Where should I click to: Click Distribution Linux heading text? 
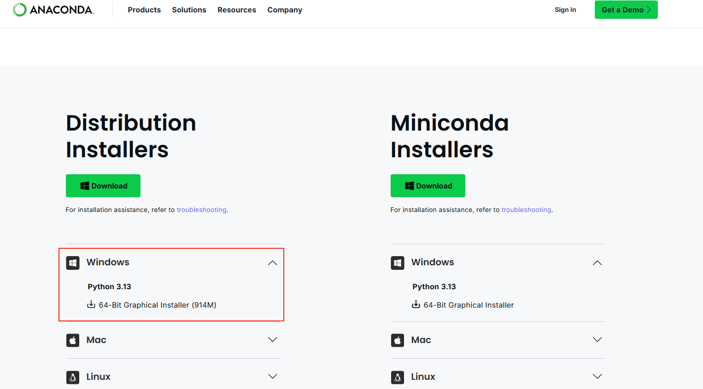pyautogui.click(x=99, y=377)
